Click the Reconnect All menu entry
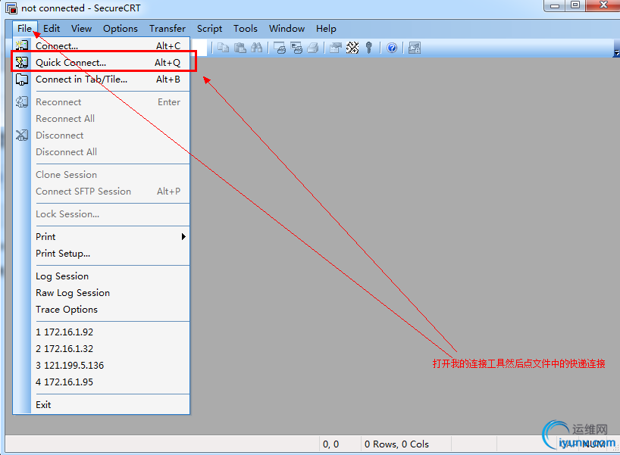 (x=102, y=119)
